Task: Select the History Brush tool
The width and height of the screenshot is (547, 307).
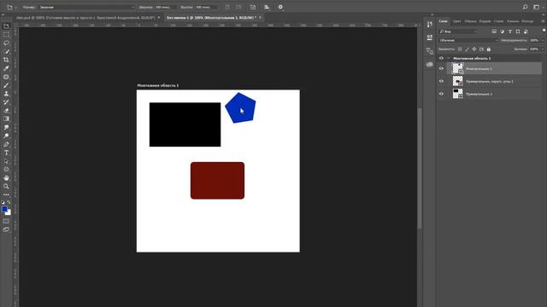Action: (6, 102)
